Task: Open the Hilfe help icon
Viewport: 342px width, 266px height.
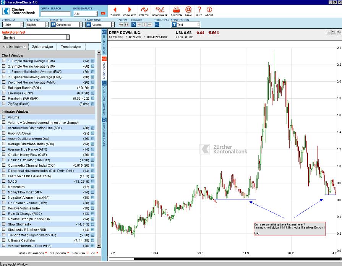Action: pos(199,10)
